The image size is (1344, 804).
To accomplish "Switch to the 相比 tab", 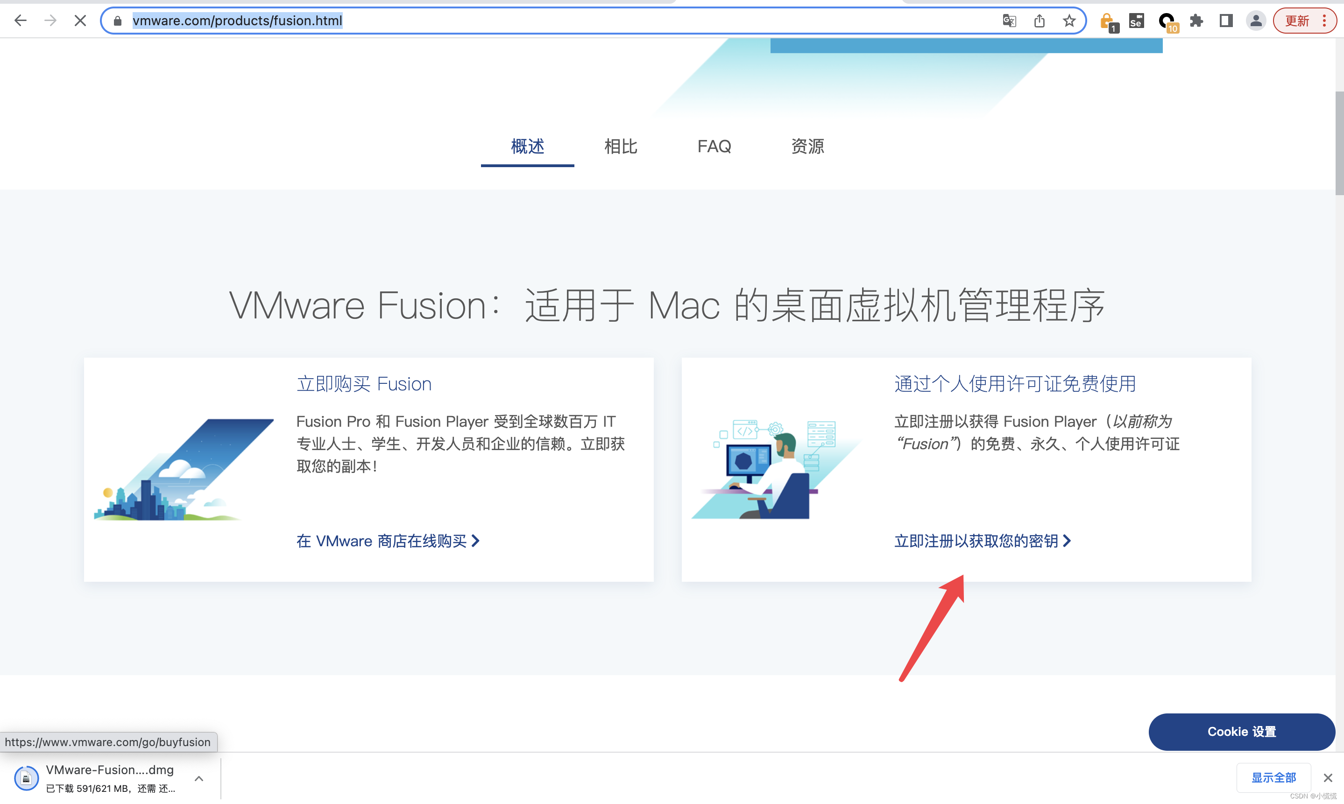I will click(x=620, y=146).
